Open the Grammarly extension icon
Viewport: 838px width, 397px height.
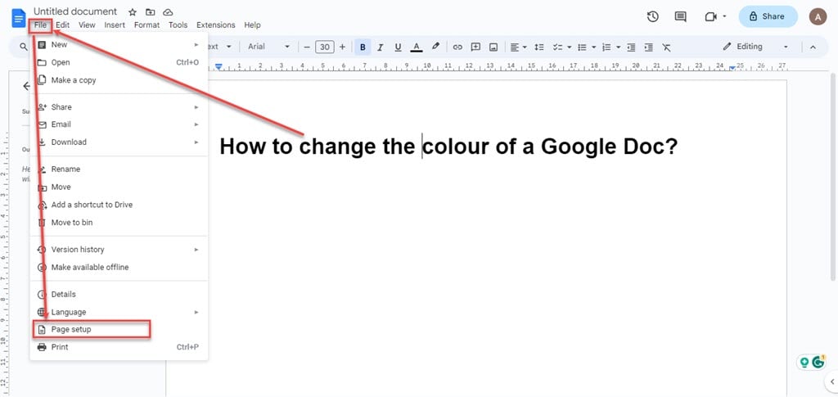point(818,363)
